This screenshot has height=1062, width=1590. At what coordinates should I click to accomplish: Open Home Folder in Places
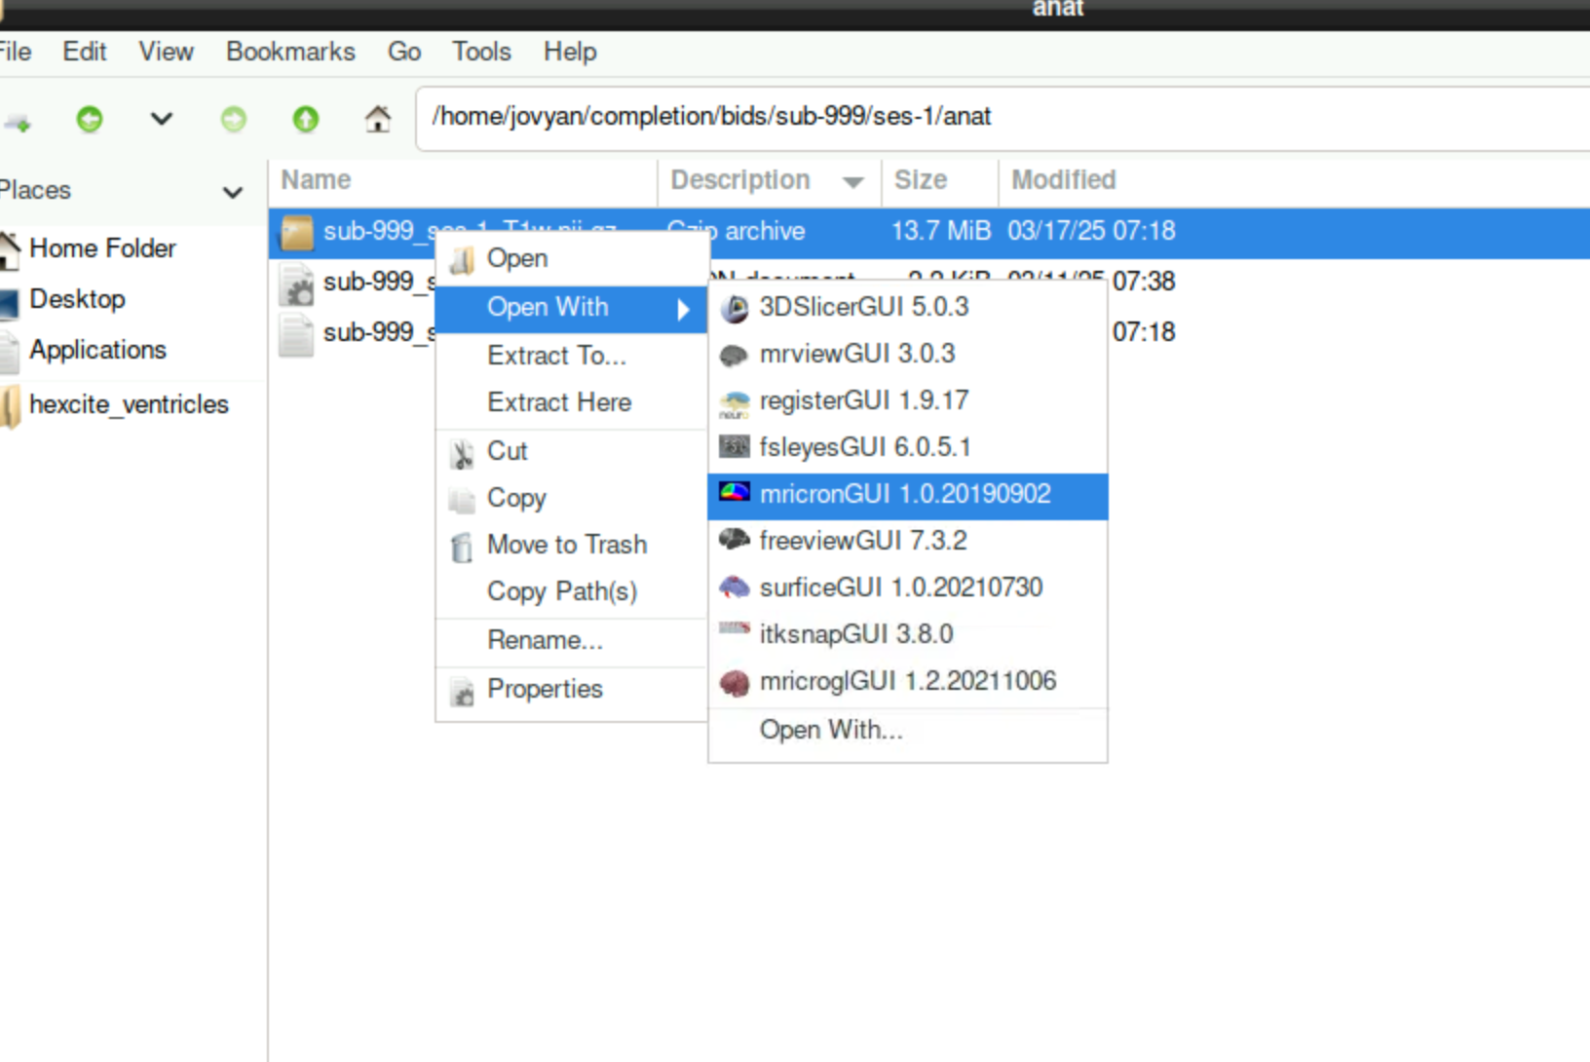click(x=102, y=248)
